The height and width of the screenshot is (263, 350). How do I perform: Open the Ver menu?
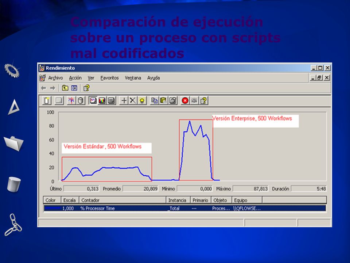(x=91, y=78)
